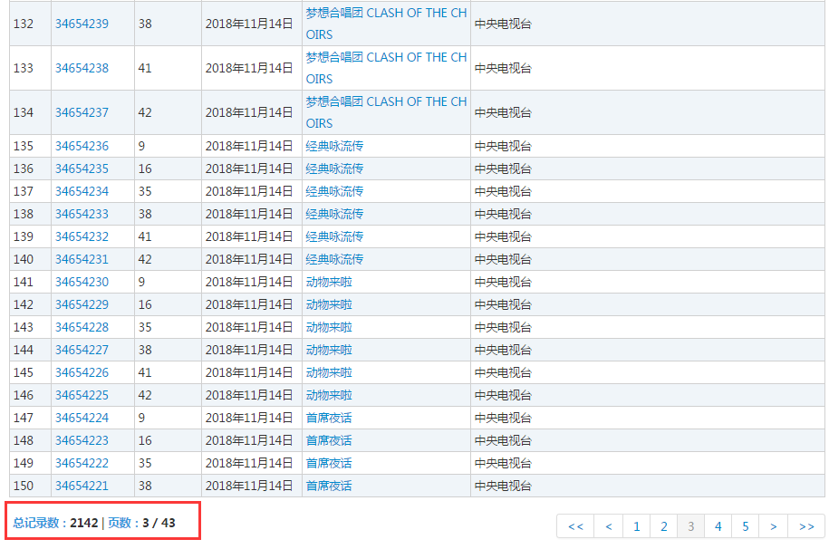Go to page 1 in pagination
The height and width of the screenshot is (549, 829).
(x=637, y=526)
